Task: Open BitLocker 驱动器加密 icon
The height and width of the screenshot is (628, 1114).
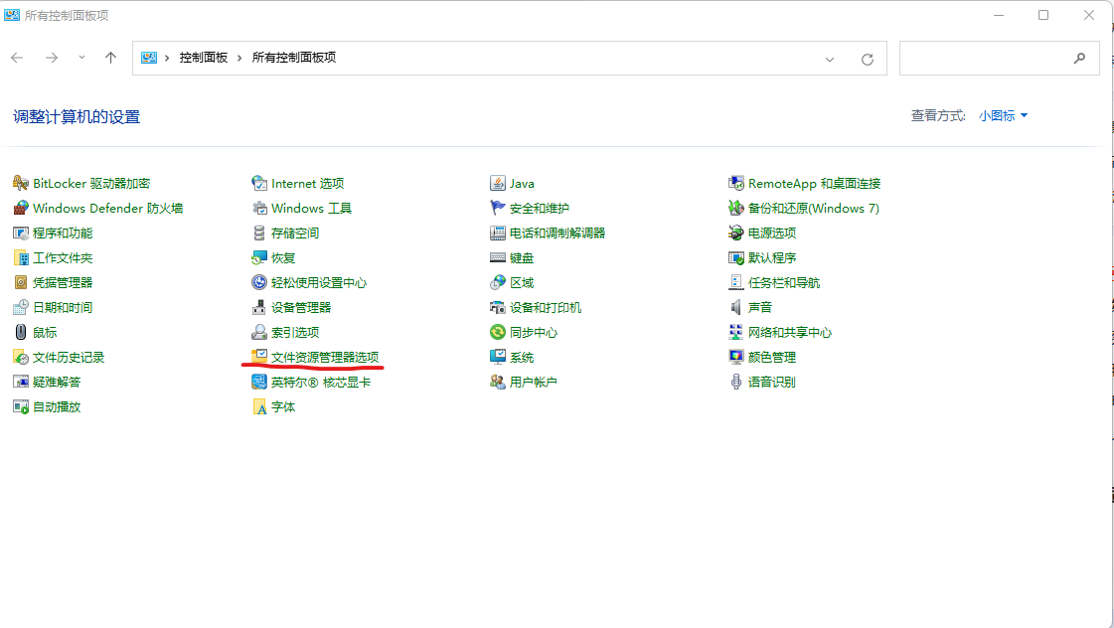Action: coord(21,183)
